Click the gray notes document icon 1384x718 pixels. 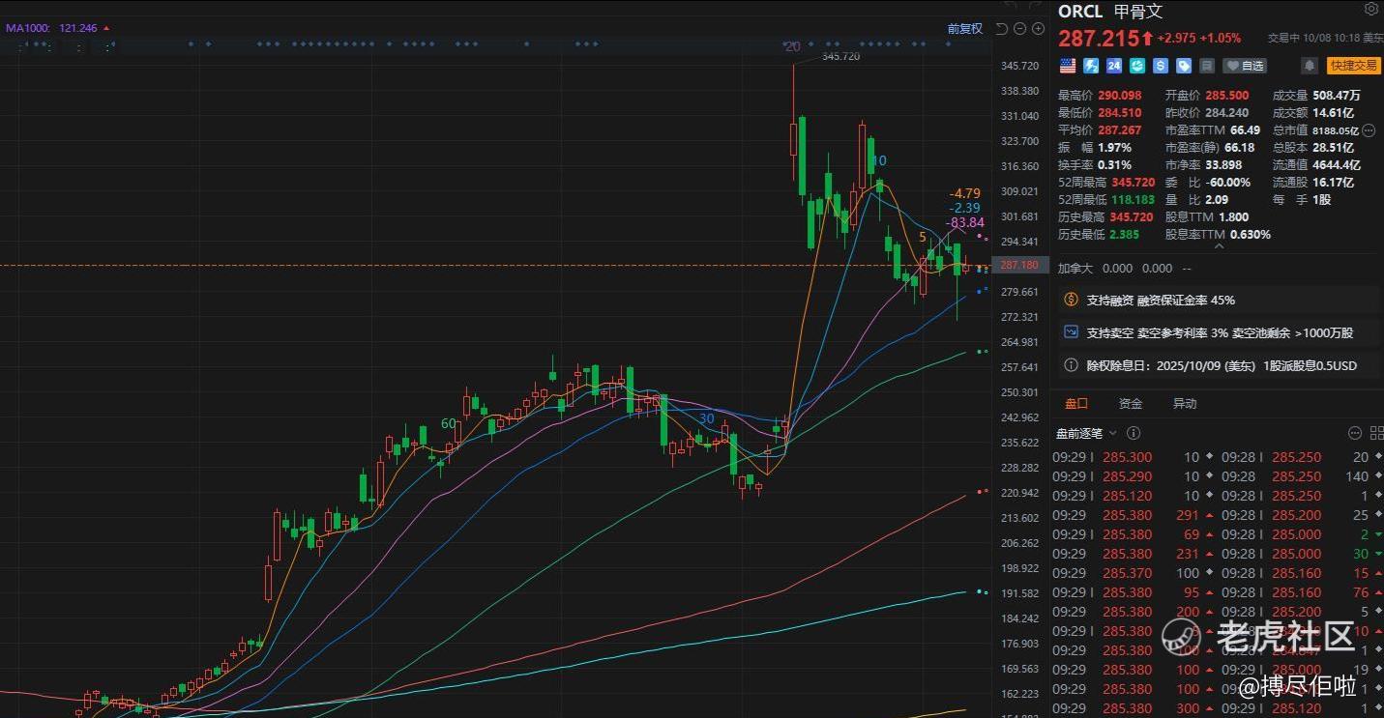coord(1207,66)
